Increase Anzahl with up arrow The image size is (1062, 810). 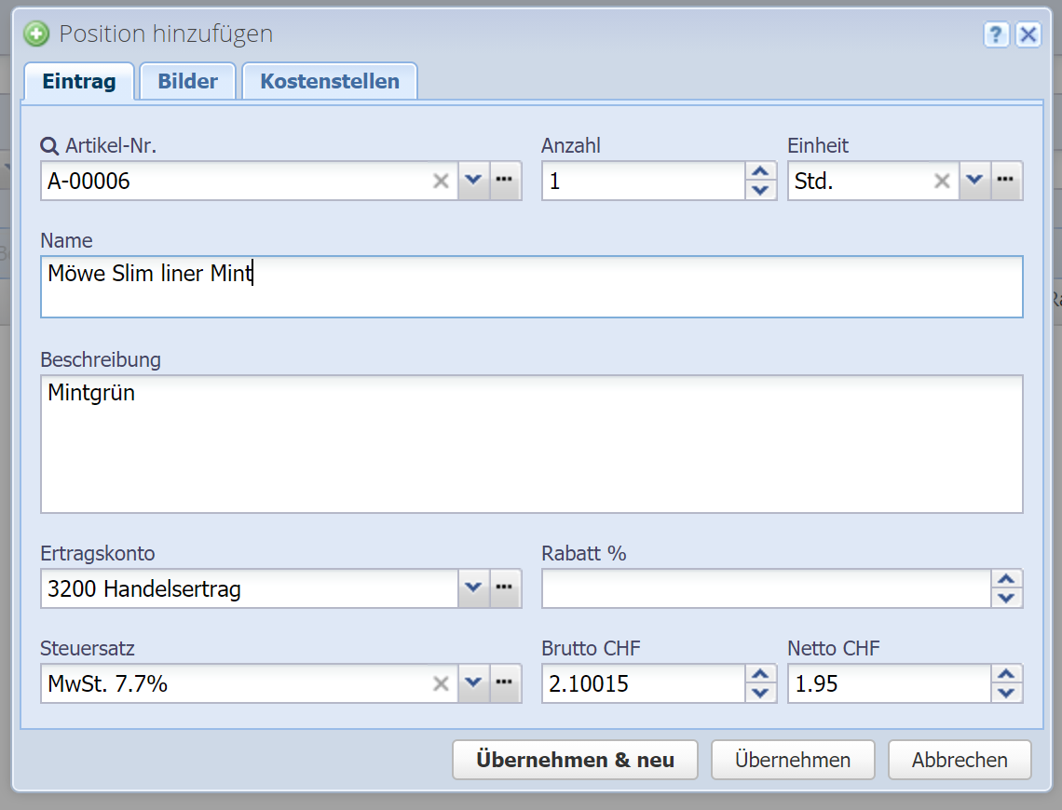pos(761,171)
